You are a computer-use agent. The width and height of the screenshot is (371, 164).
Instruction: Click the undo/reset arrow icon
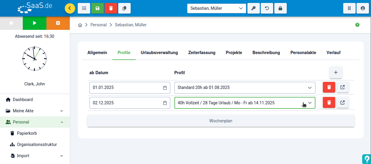click(x=267, y=8)
